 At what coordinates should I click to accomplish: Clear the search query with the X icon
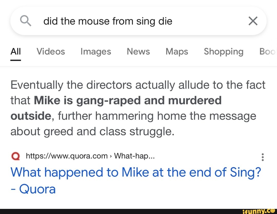[253, 21]
